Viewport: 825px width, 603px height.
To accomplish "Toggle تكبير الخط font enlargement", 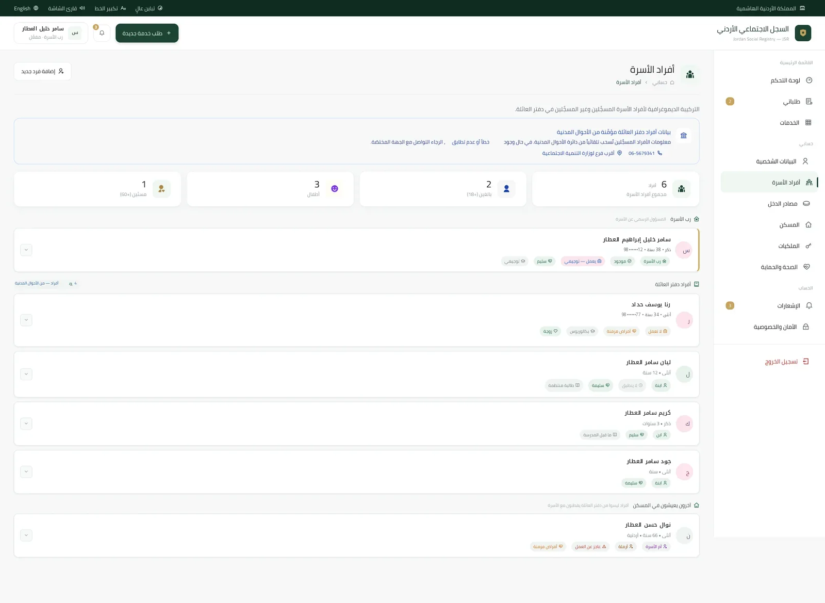I will (110, 8).
